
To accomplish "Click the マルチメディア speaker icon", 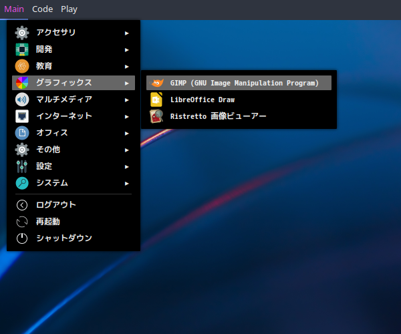I will (22, 100).
